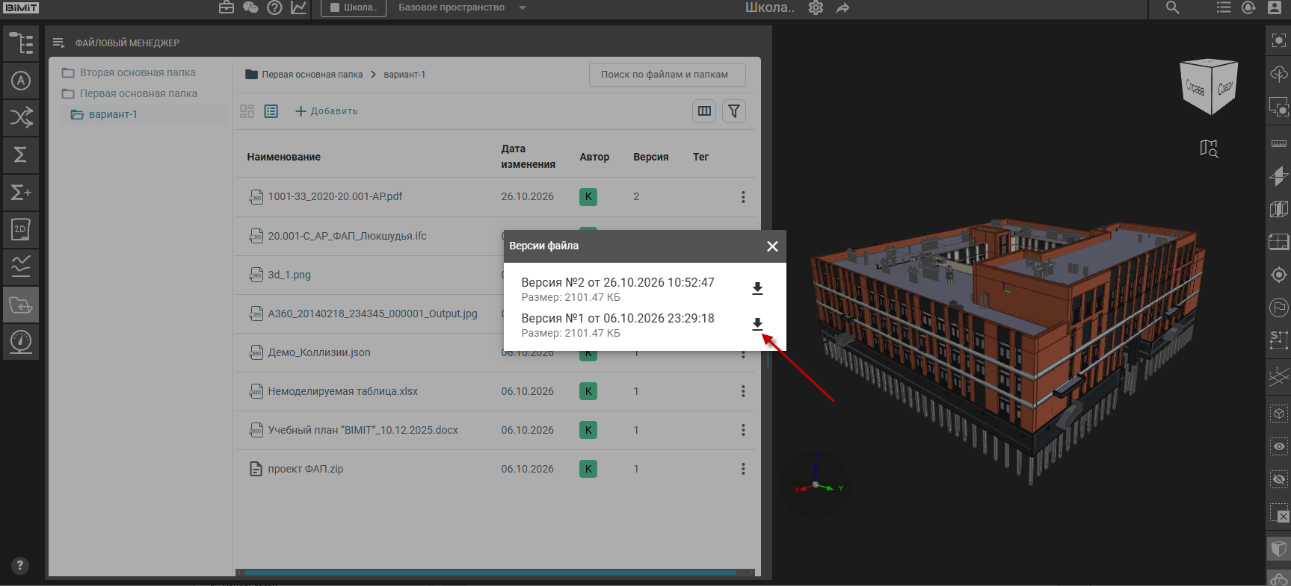Viewport: 1291px width, 586px height.
Task: Open the analytics chart icon in top bar
Action: [298, 7]
